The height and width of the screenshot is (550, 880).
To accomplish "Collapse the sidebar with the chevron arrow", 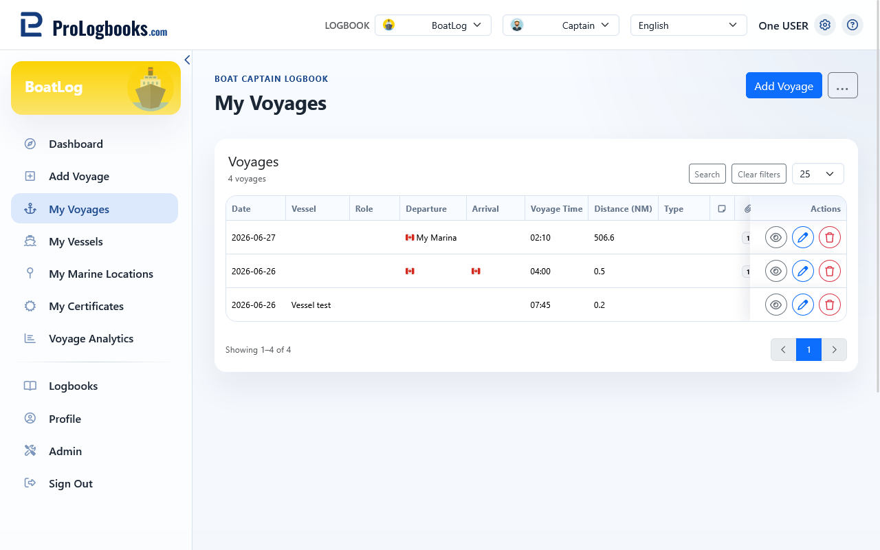I will pyautogui.click(x=187, y=60).
